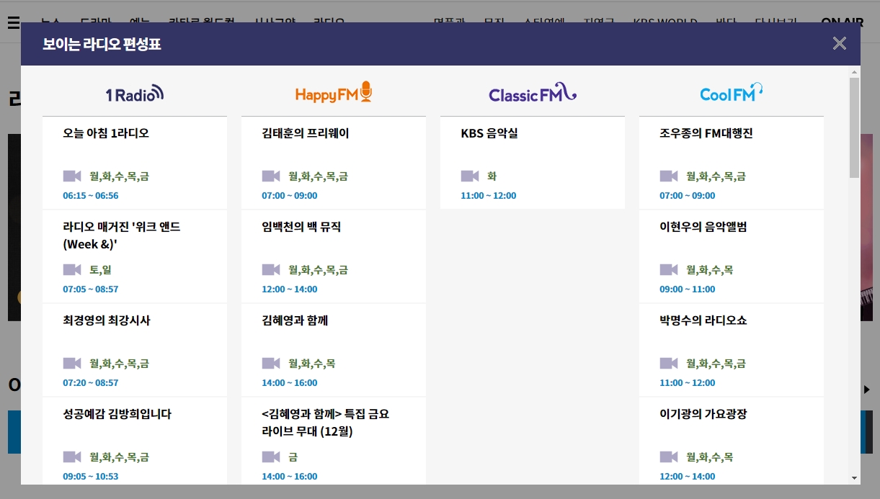Click the scrollbar down arrow
Image resolution: width=880 pixels, height=499 pixels.
855,477
